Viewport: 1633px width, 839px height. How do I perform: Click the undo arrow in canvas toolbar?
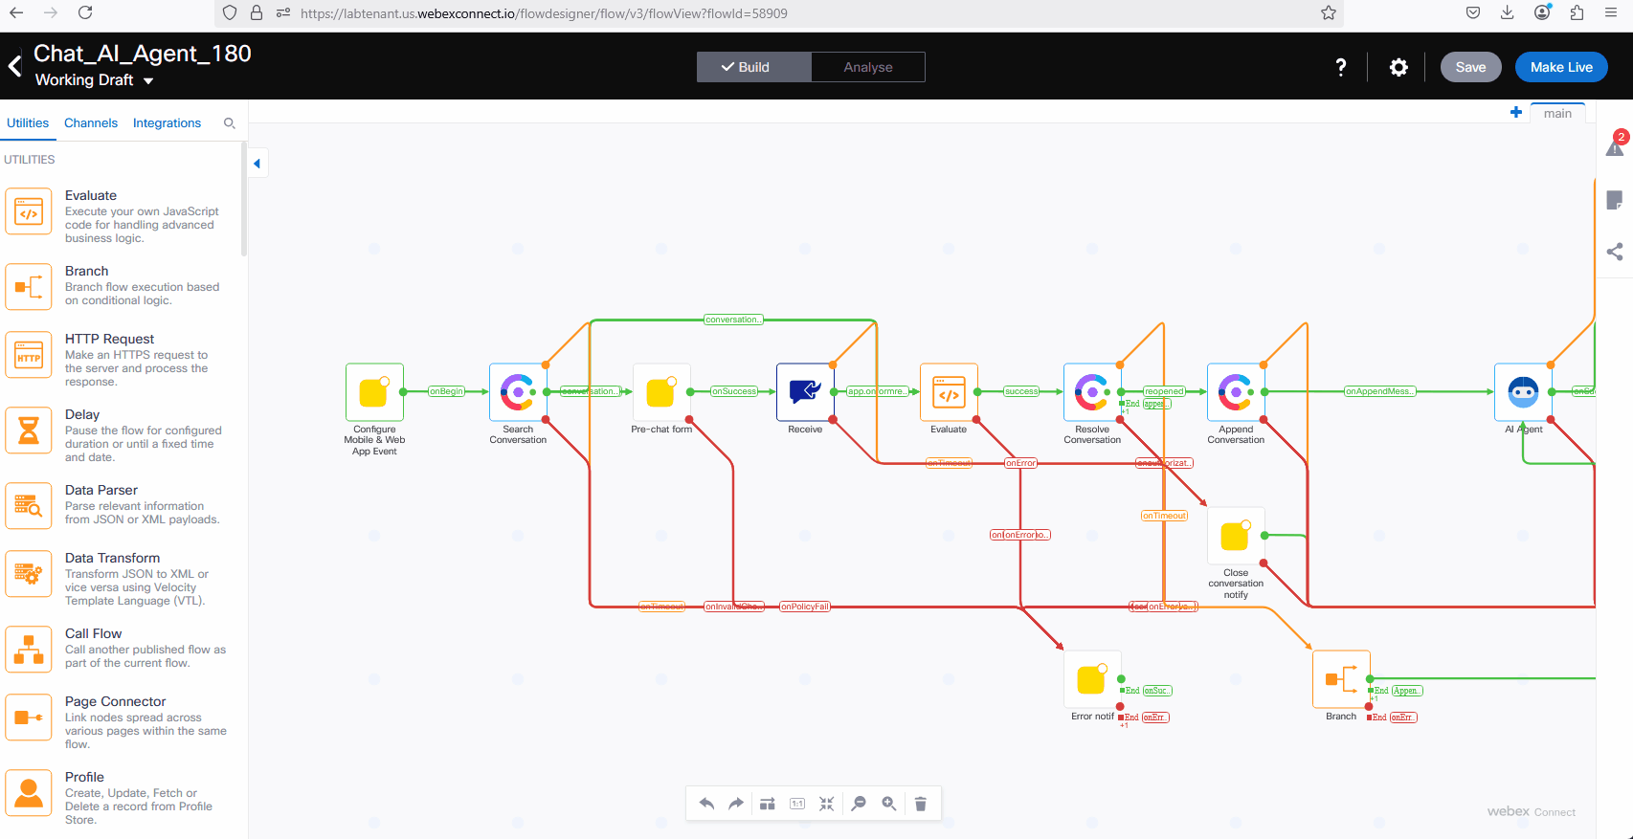pos(706,804)
